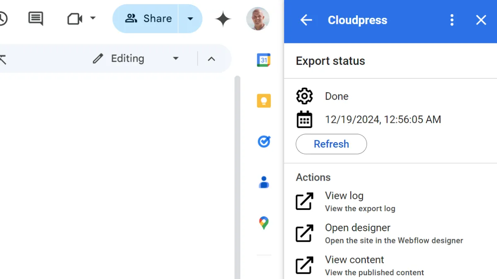The height and width of the screenshot is (279, 497).
Task: Click the 12/19/2024, 12:56:05 AM timestamp
Action: [383, 120]
